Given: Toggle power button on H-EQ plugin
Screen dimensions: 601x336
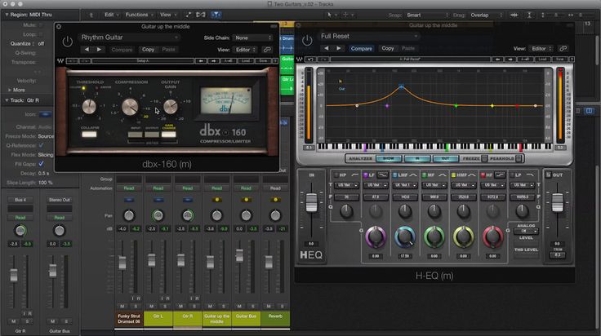Looking at the screenshot, I should 307,40.
